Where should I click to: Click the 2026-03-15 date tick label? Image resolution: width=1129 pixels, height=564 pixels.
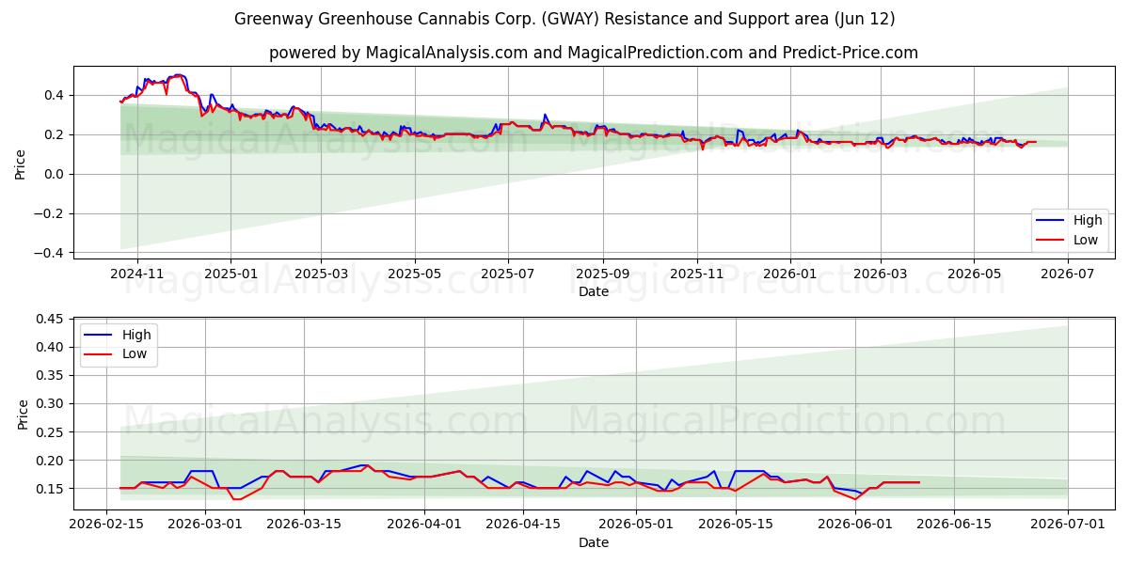[304, 525]
